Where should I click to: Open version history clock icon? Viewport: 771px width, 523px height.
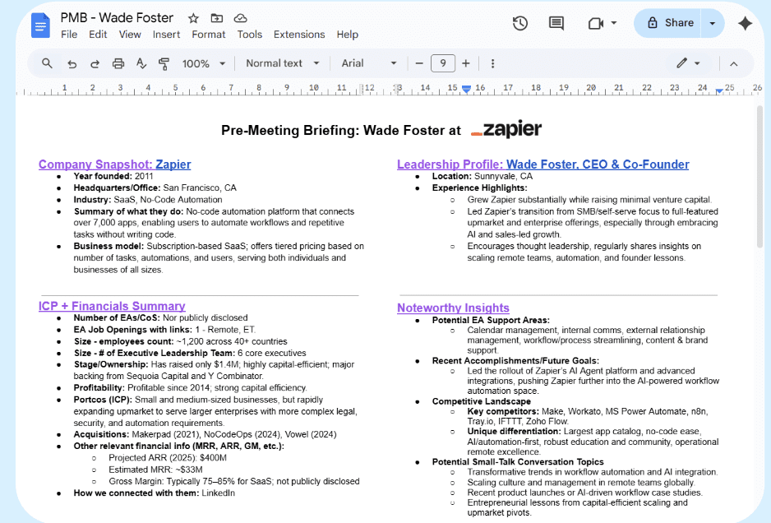click(519, 23)
